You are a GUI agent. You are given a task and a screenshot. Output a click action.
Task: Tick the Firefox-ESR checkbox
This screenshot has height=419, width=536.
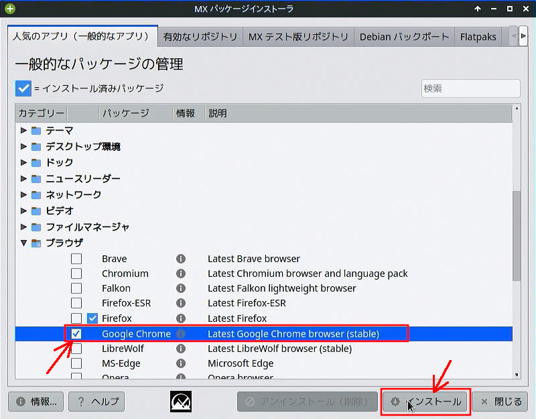(x=76, y=303)
